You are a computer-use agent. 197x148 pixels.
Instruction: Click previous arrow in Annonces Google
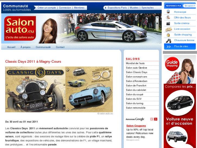click(152, 119)
